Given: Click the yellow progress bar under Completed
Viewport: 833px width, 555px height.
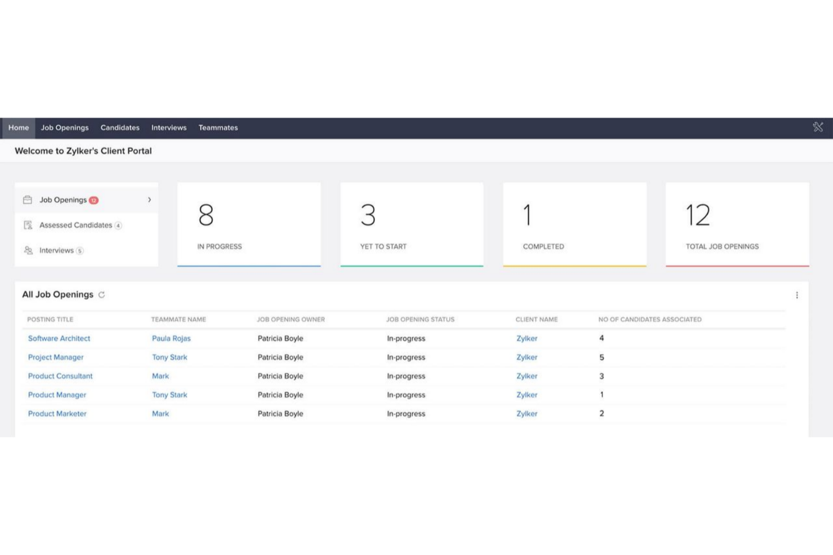Looking at the screenshot, I should tap(574, 264).
